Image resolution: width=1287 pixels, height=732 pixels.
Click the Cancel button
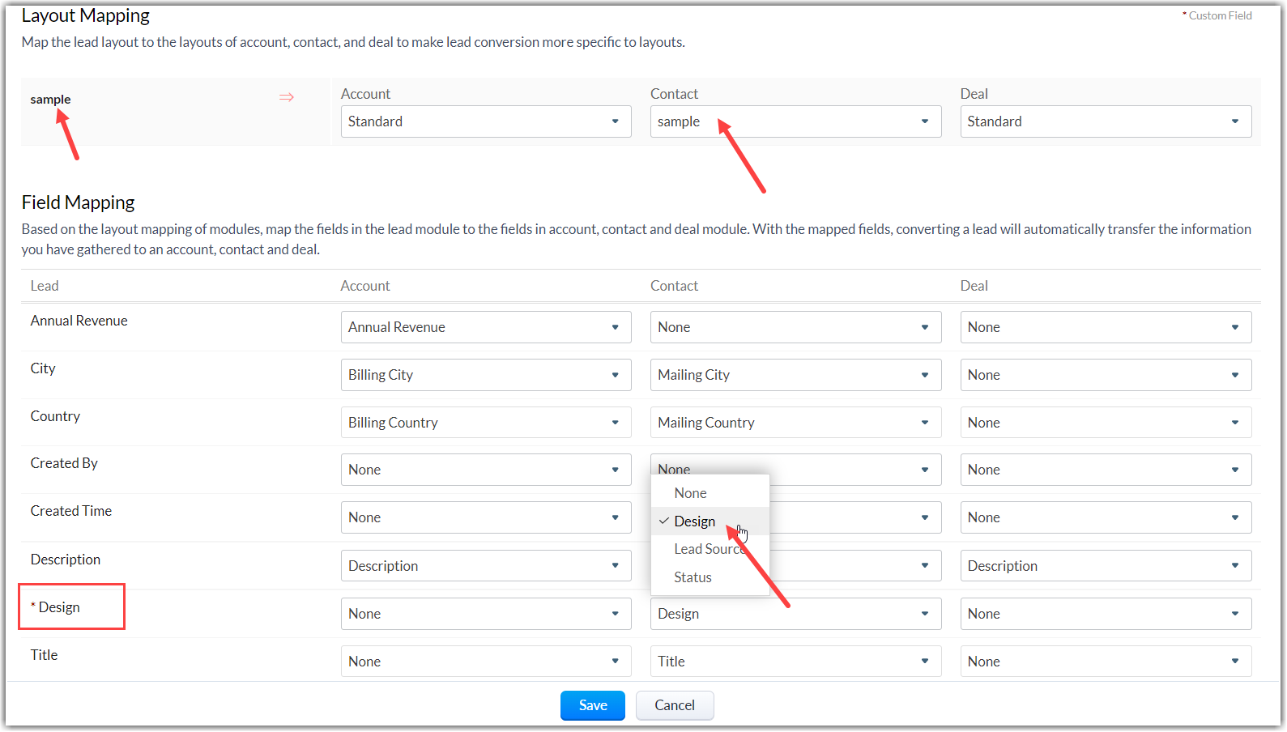tap(674, 705)
